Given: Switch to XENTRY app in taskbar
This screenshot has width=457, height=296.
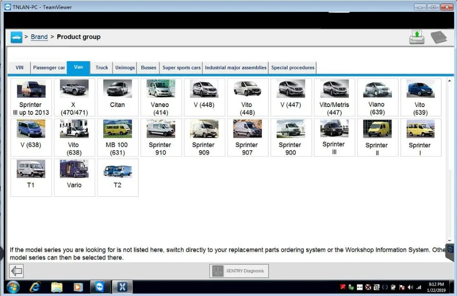Looking at the screenshot, I should point(122,287).
